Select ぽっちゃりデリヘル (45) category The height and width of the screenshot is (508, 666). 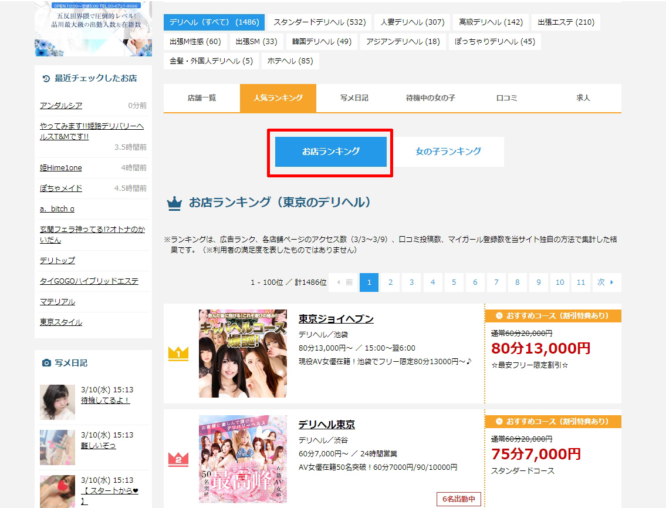click(495, 42)
